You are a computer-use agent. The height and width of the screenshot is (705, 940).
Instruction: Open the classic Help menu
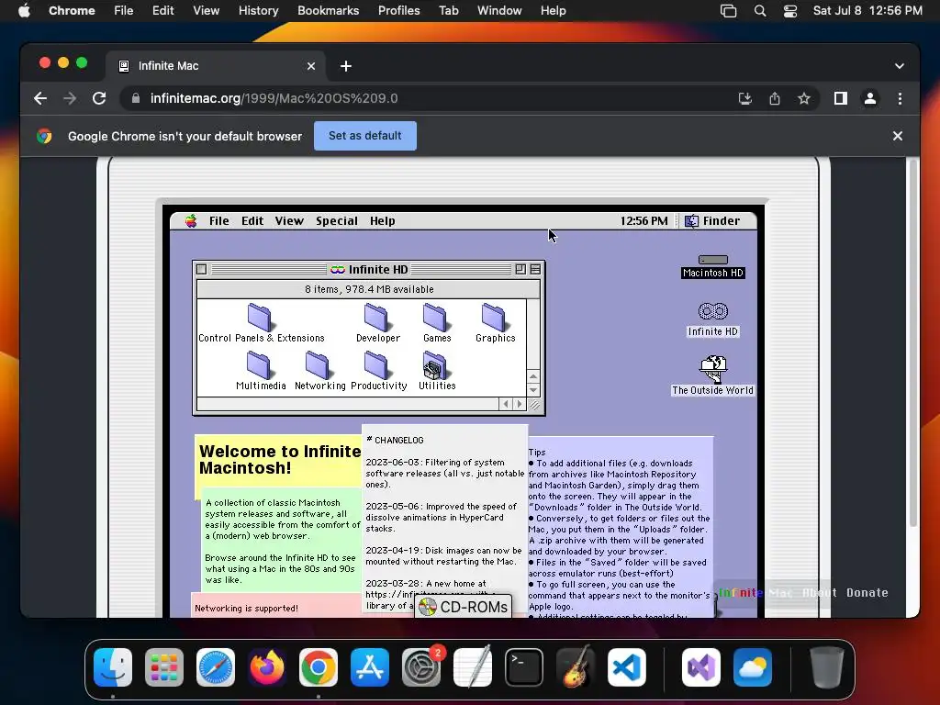383,220
